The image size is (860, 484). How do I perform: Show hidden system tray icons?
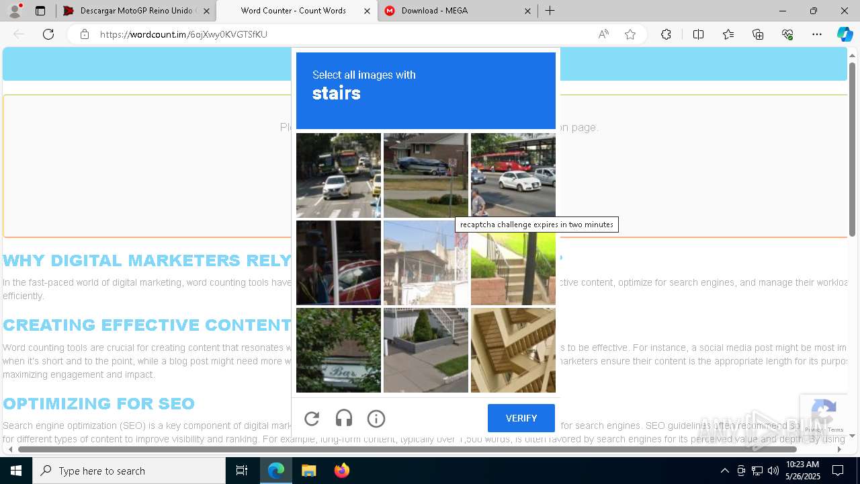point(724,471)
